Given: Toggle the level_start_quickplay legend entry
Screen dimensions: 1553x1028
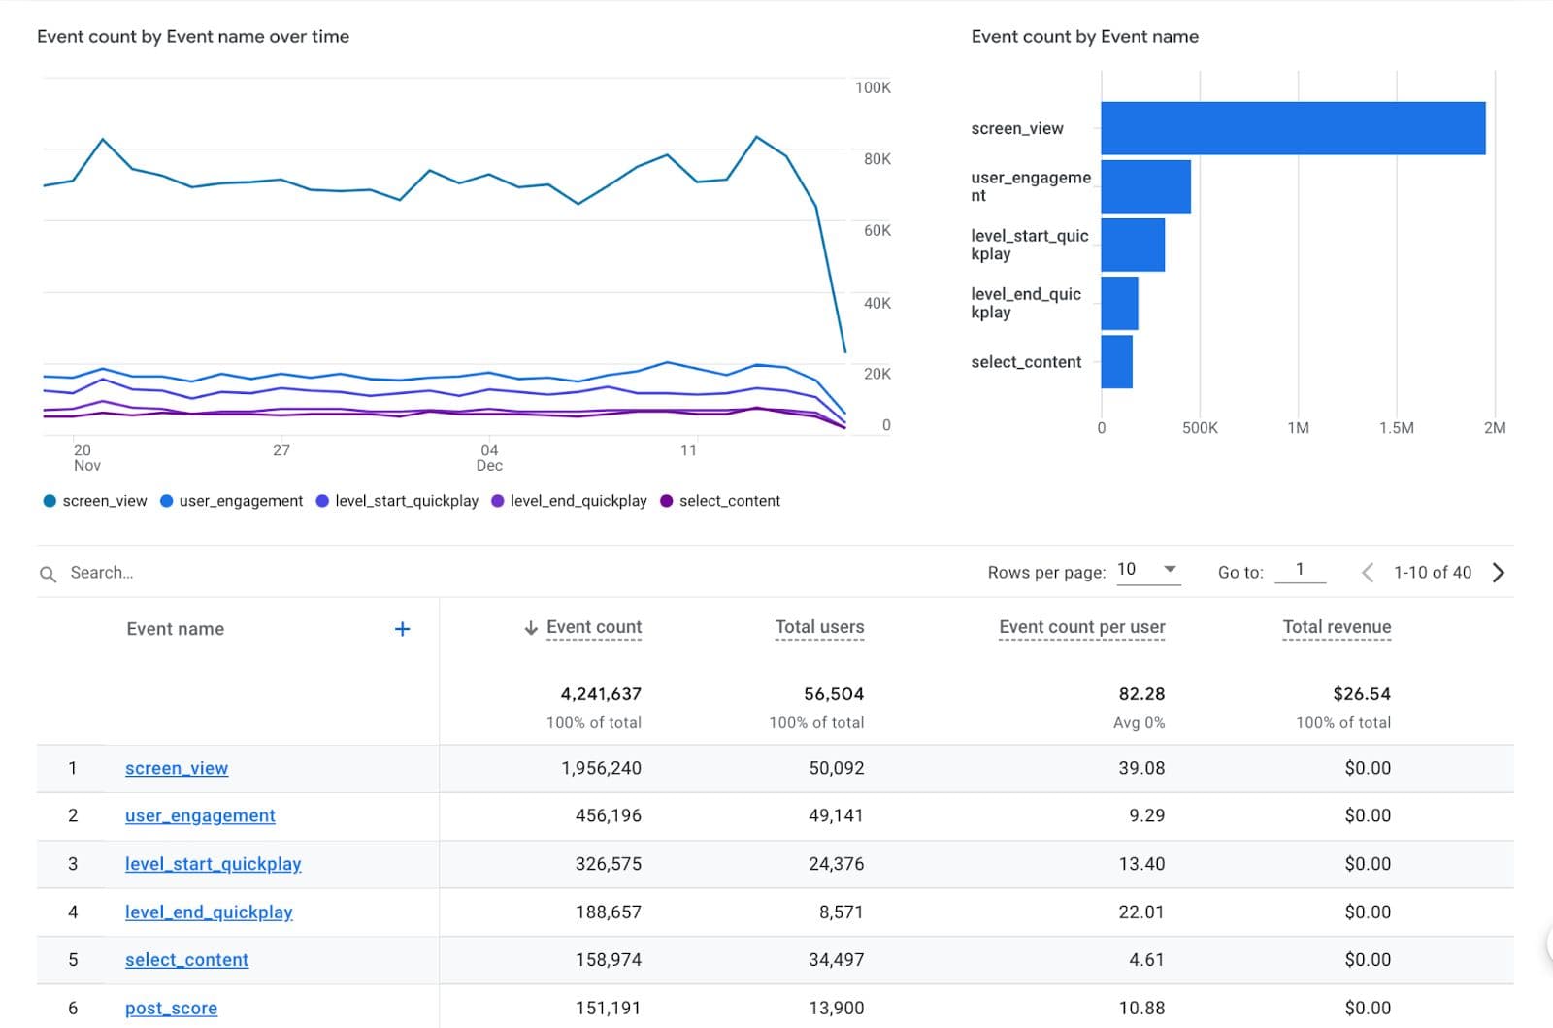Looking at the screenshot, I should coord(398,501).
